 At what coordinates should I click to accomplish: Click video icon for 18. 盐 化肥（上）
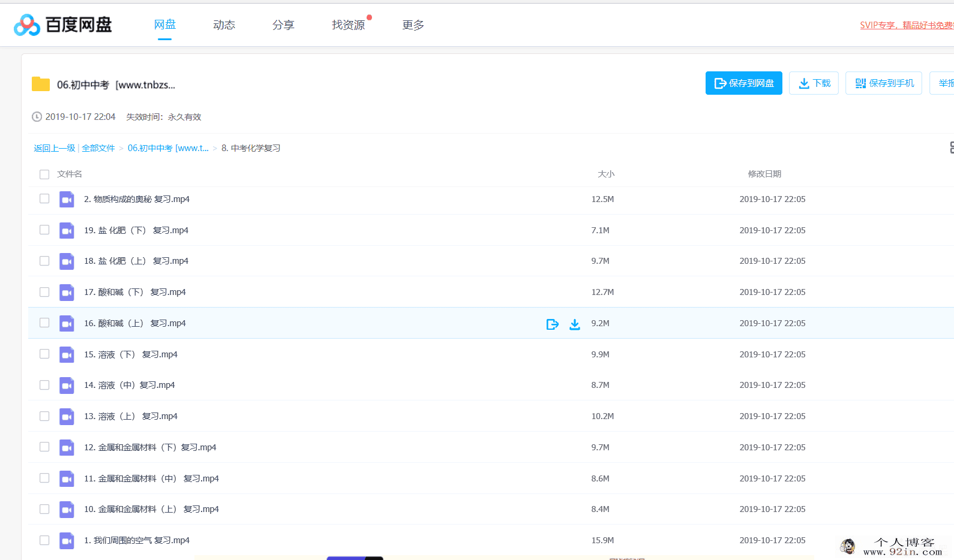coord(67,261)
